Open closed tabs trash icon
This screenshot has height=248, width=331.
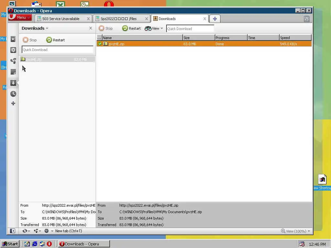tap(307, 19)
